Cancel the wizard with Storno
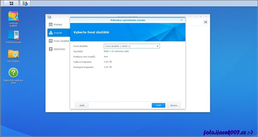Image resolution: width=258 pixels, height=137 pixels. (173, 105)
